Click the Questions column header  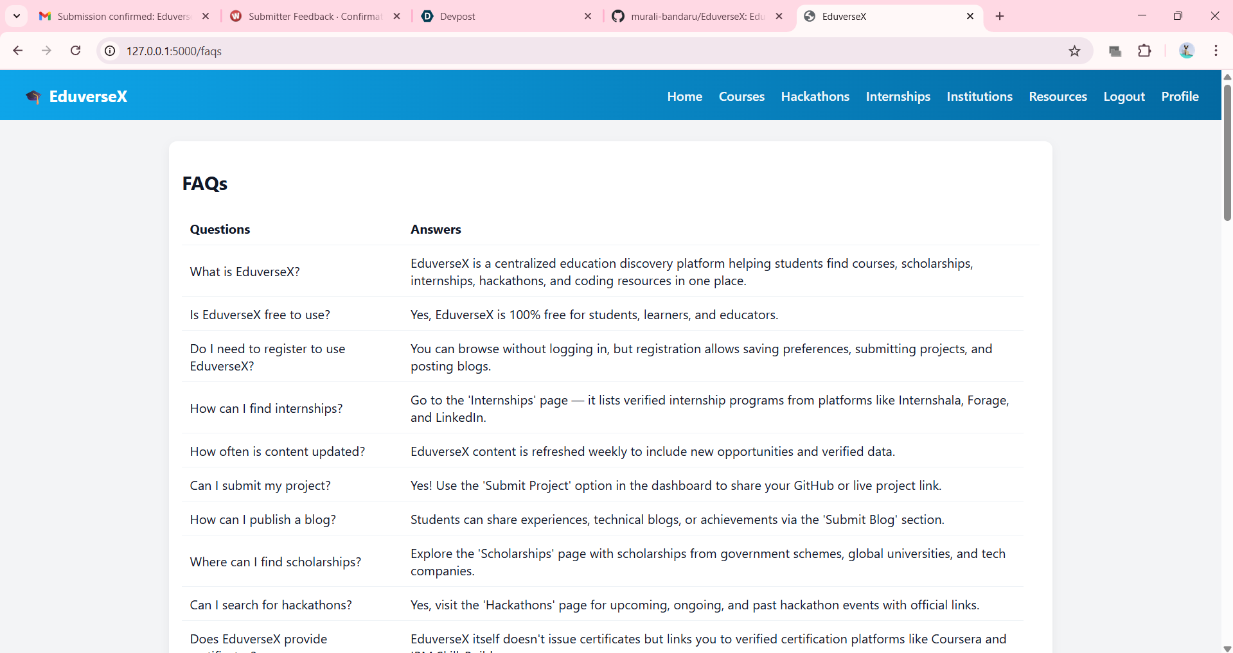pos(220,229)
